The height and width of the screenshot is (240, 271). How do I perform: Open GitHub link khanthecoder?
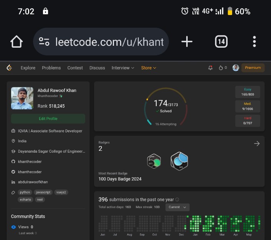pyautogui.click(x=30, y=162)
